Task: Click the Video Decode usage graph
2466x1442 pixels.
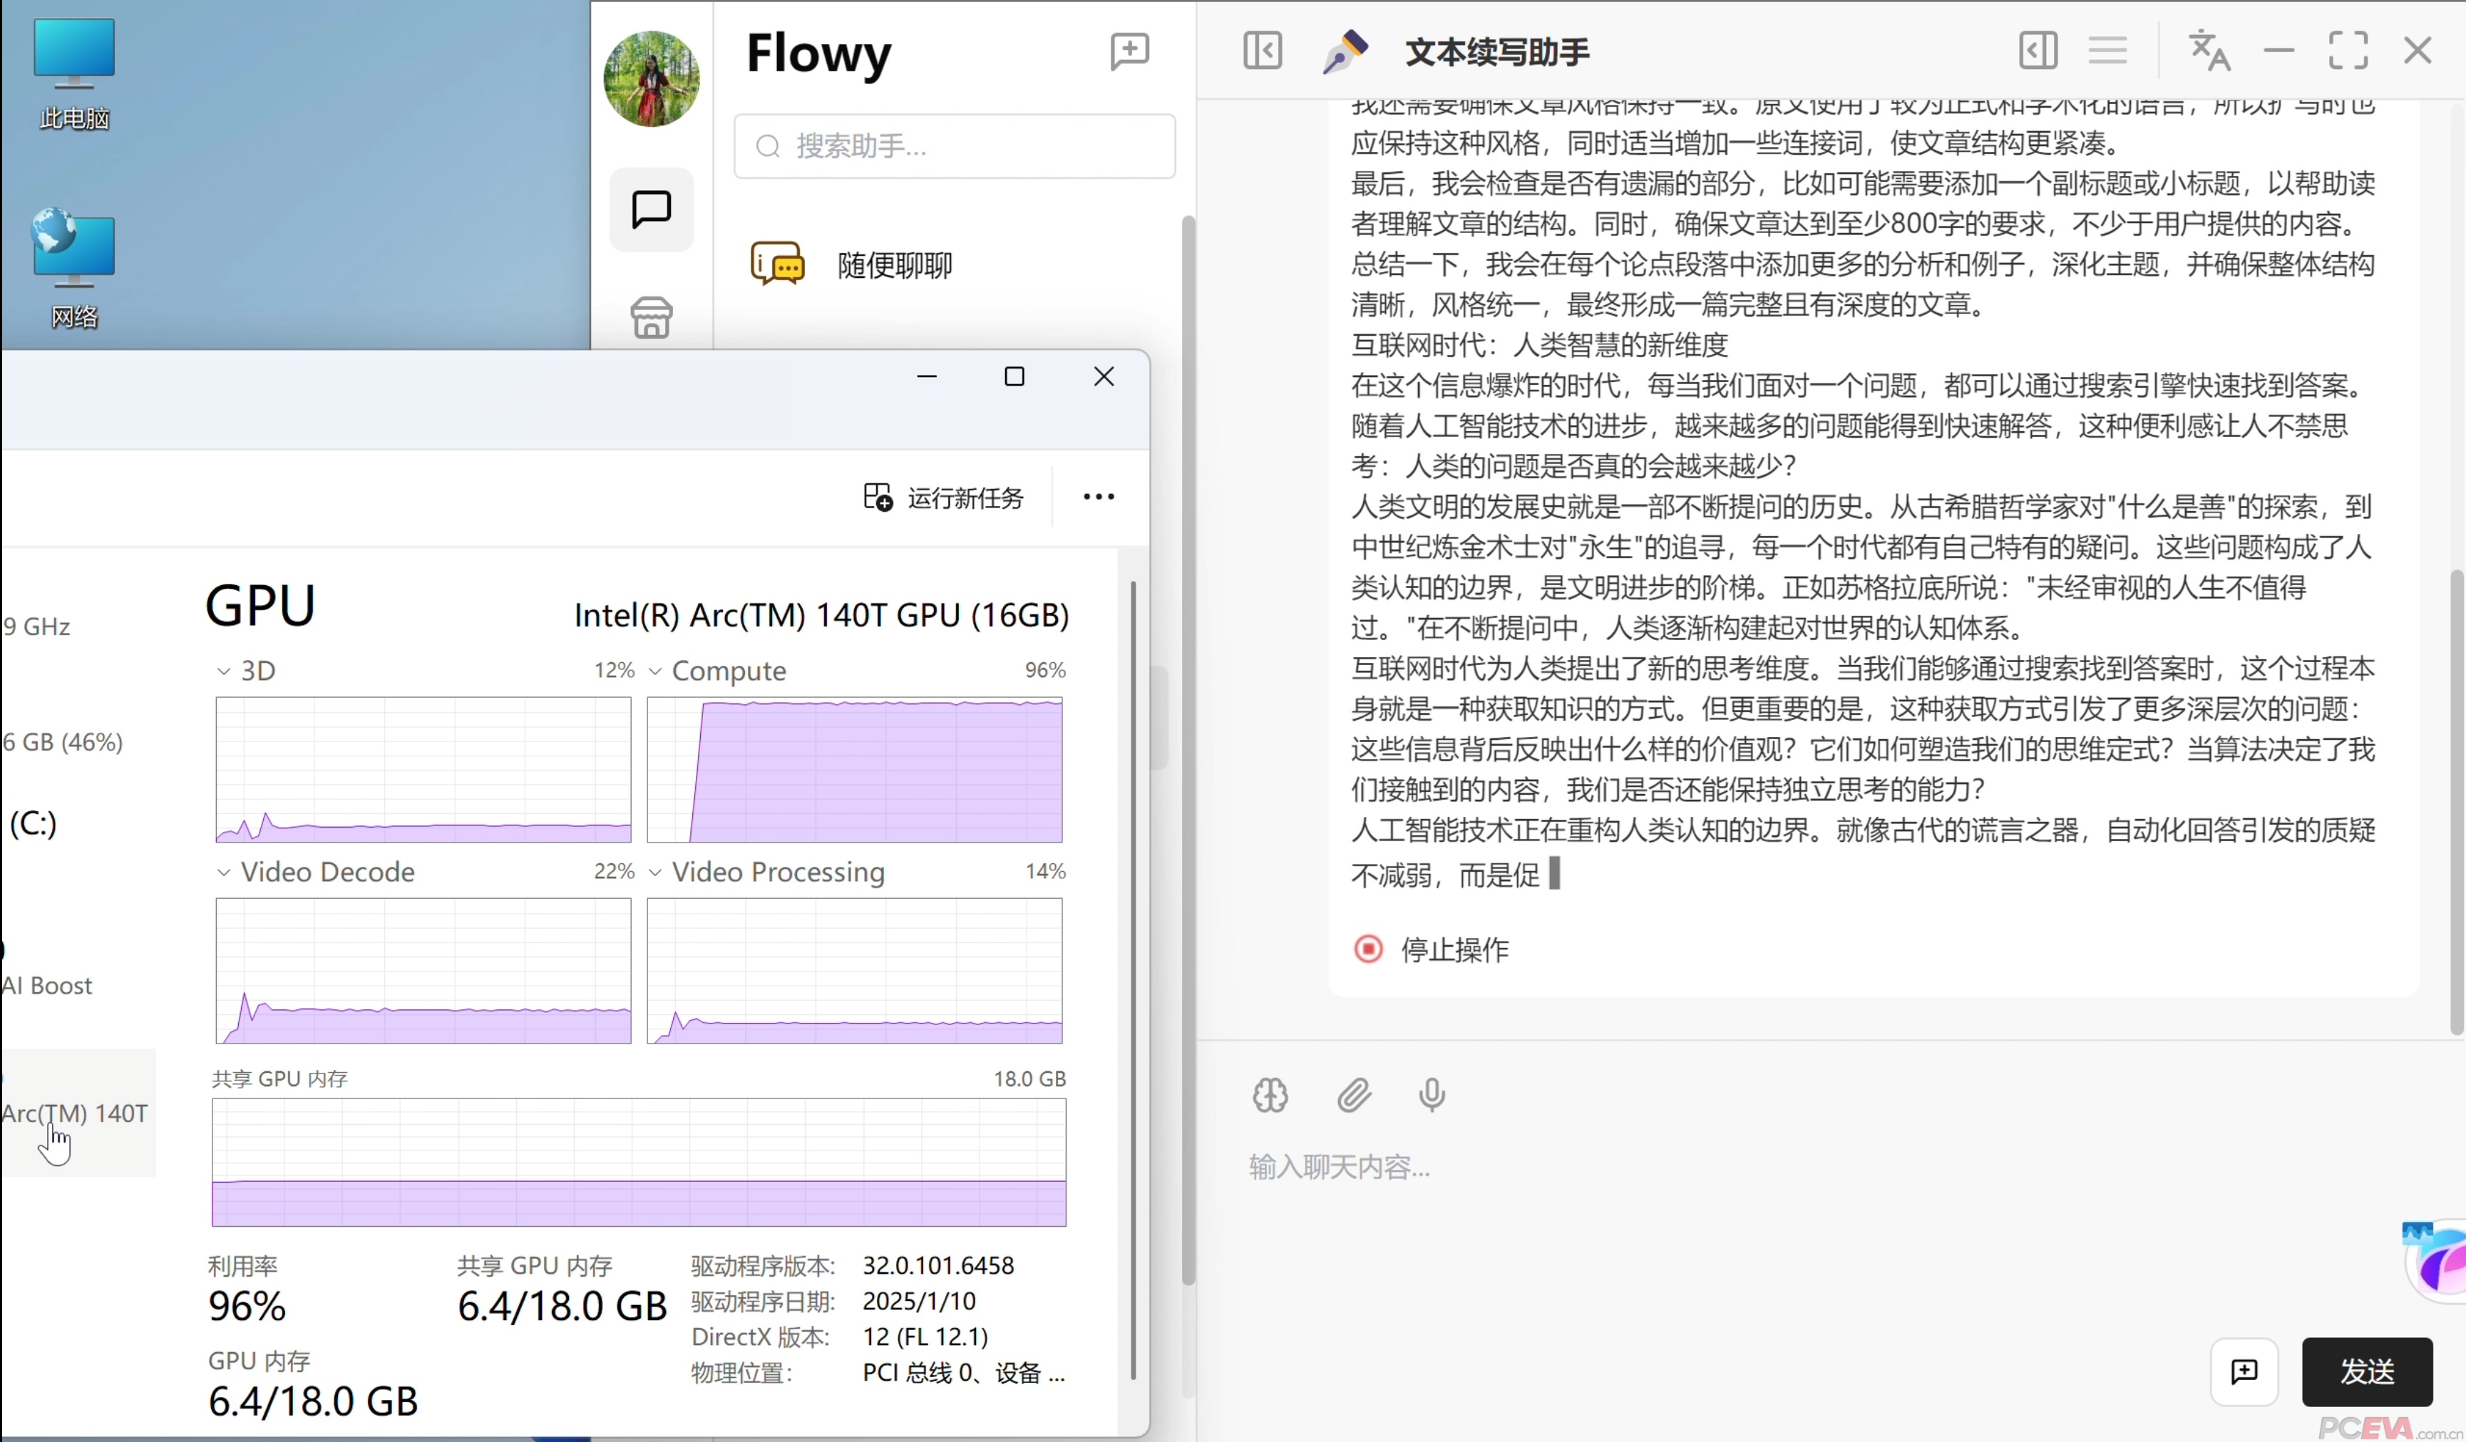Action: pos(423,970)
